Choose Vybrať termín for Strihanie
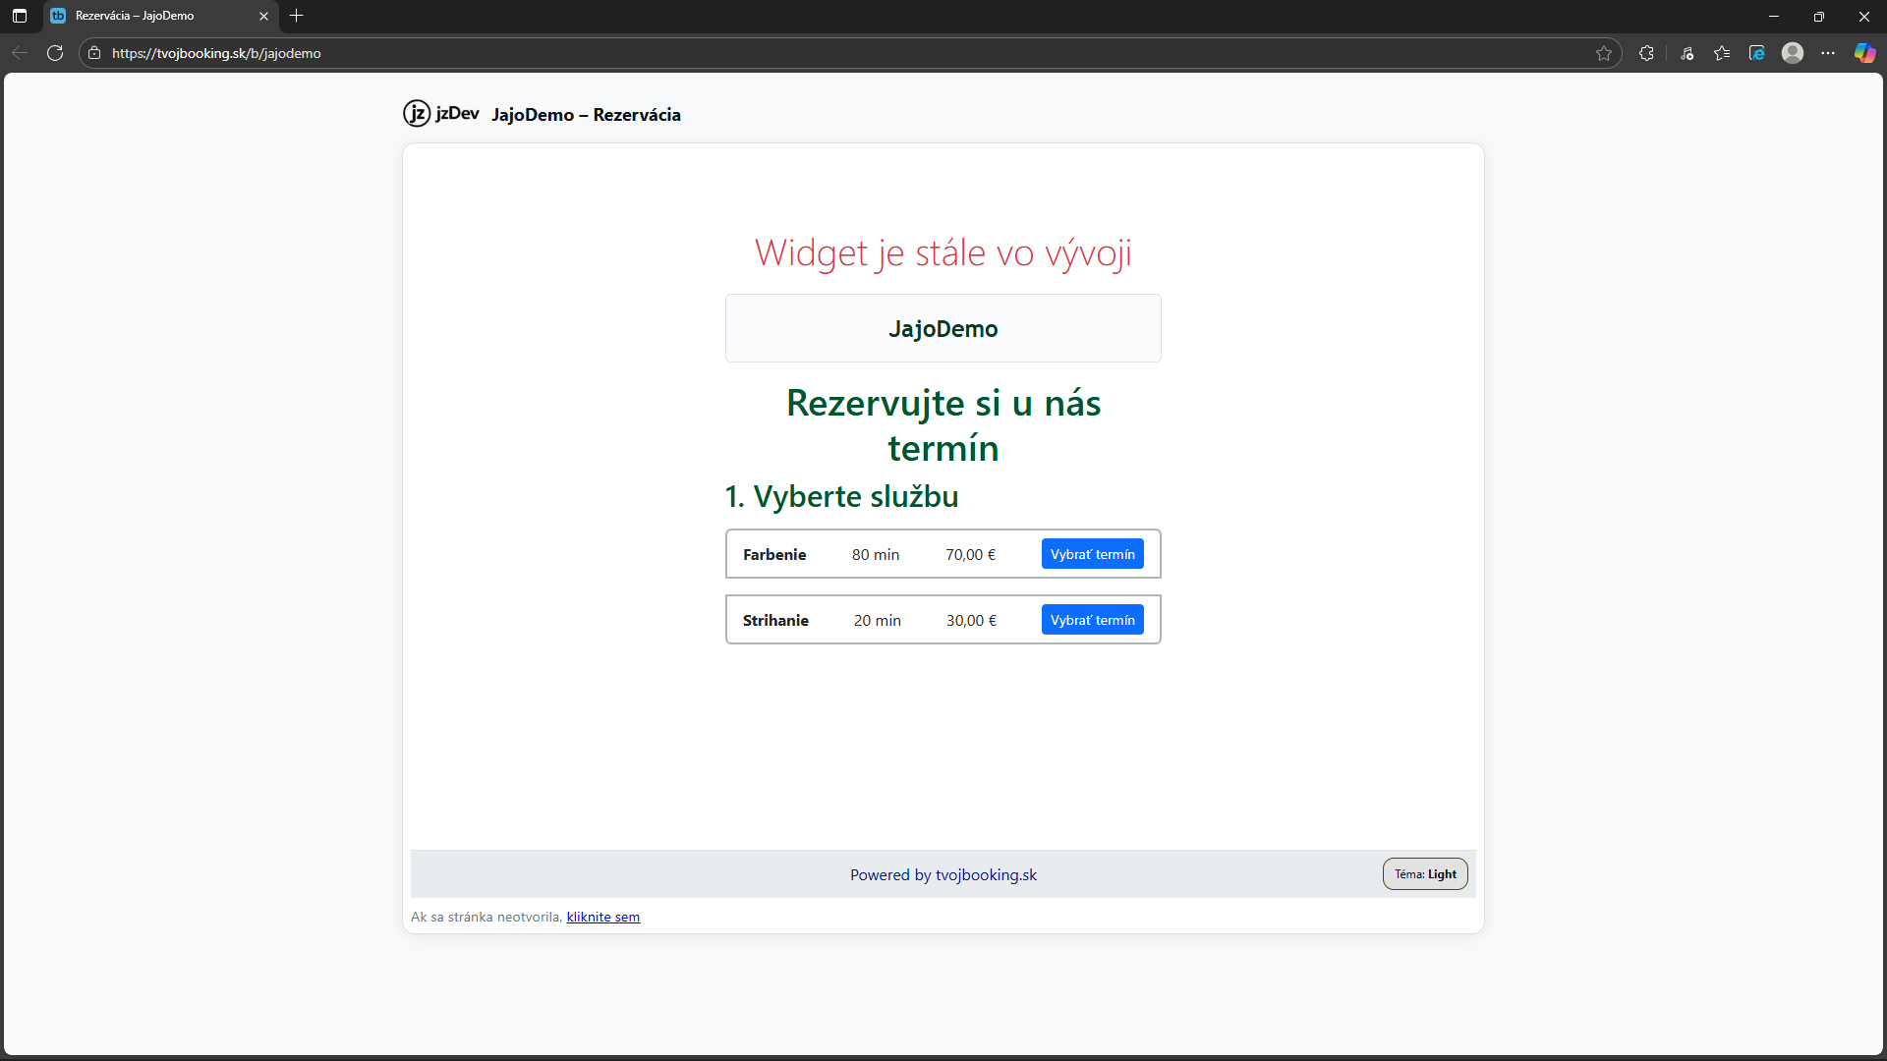 [1092, 620]
